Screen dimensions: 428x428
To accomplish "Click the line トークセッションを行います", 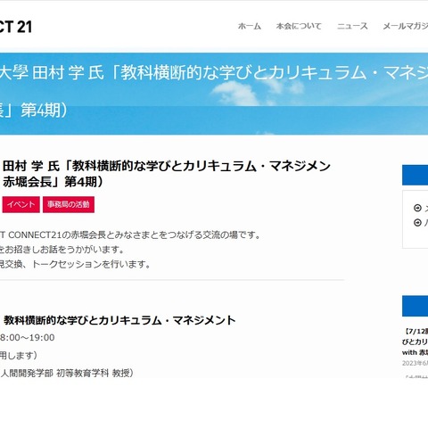I will point(91,264).
